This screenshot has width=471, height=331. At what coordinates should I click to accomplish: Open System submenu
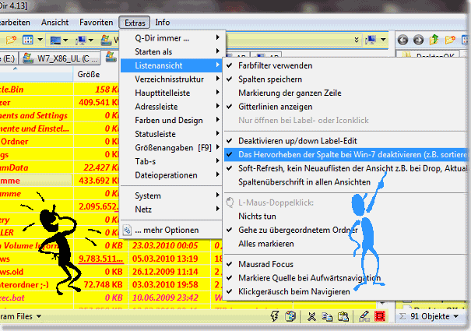coord(171,195)
